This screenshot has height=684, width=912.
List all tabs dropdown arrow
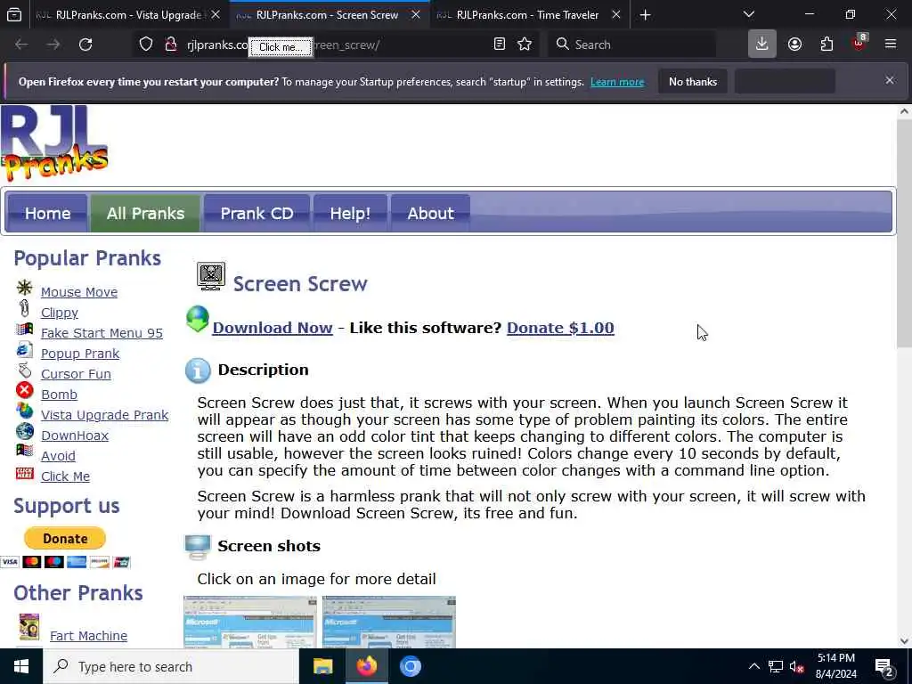[x=749, y=14]
